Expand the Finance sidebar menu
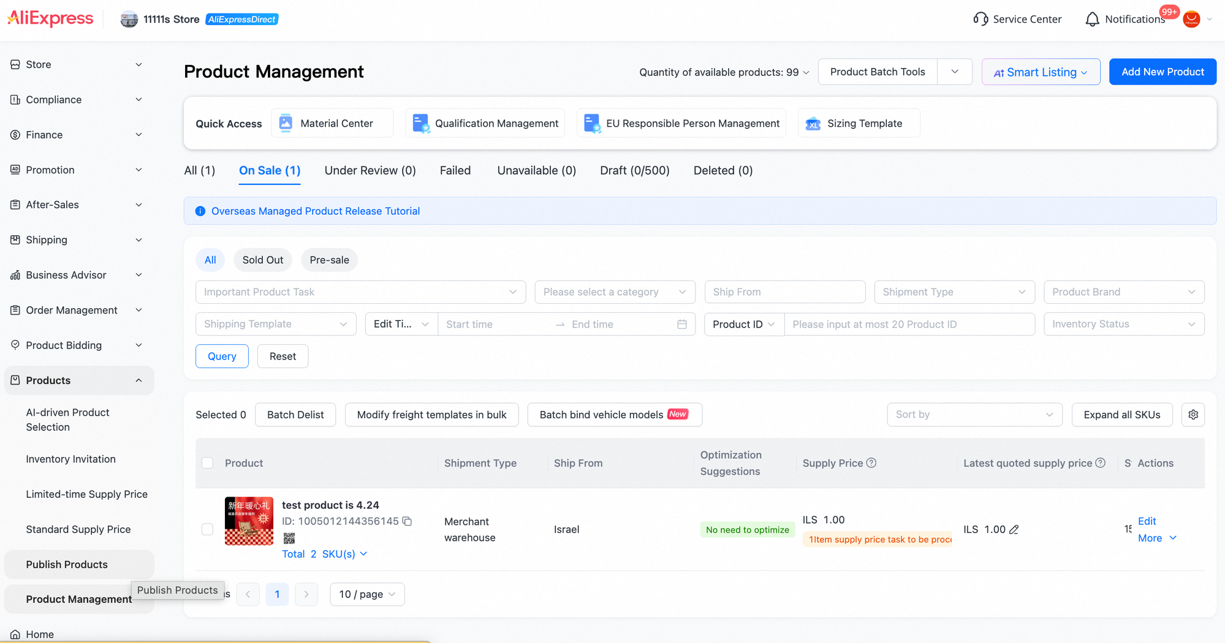This screenshot has height=643, width=1225. [79, 135]
